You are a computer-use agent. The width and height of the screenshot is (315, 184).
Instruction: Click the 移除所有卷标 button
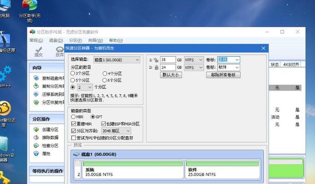pyautogui.click(x=223, y=75)
